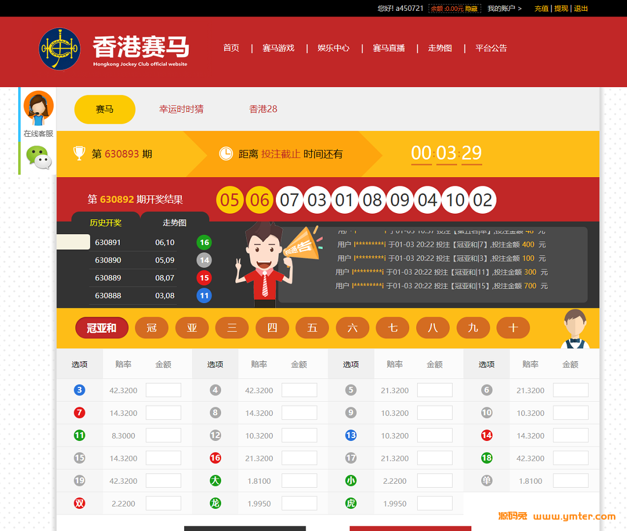This screenshot has width=627, height=531.
Task: Switch to the 赛马 game tab
Action: [105, 109]
